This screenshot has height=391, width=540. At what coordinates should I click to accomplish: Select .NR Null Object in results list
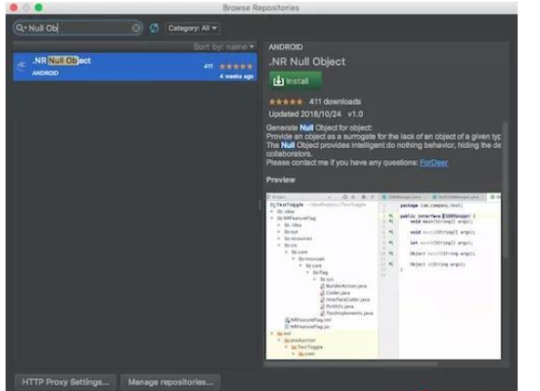tap(135, 67)
